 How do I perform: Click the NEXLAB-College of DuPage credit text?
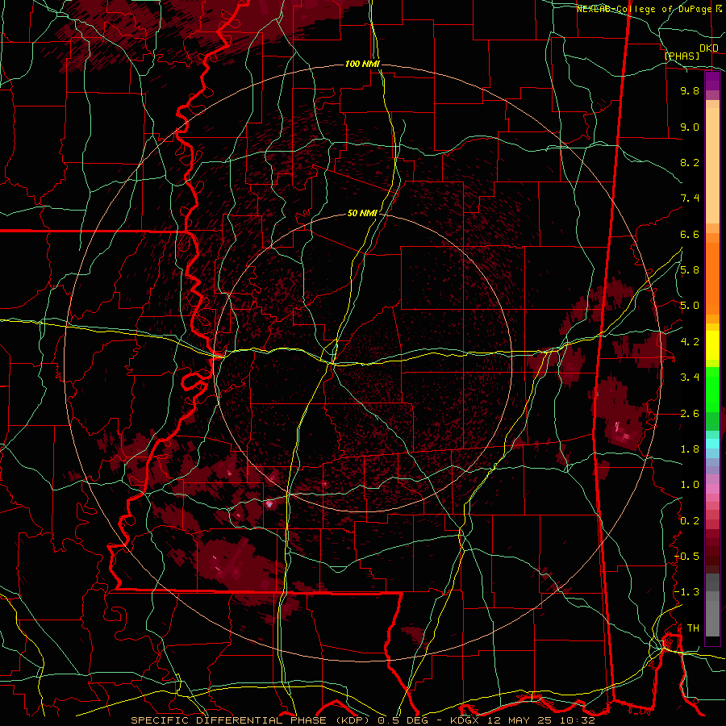point(645,9)
